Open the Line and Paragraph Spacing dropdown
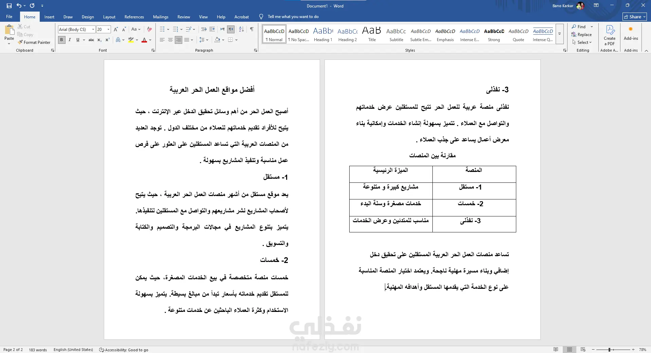This screenshot has height=353, width=651. click(x=204, y=40)
